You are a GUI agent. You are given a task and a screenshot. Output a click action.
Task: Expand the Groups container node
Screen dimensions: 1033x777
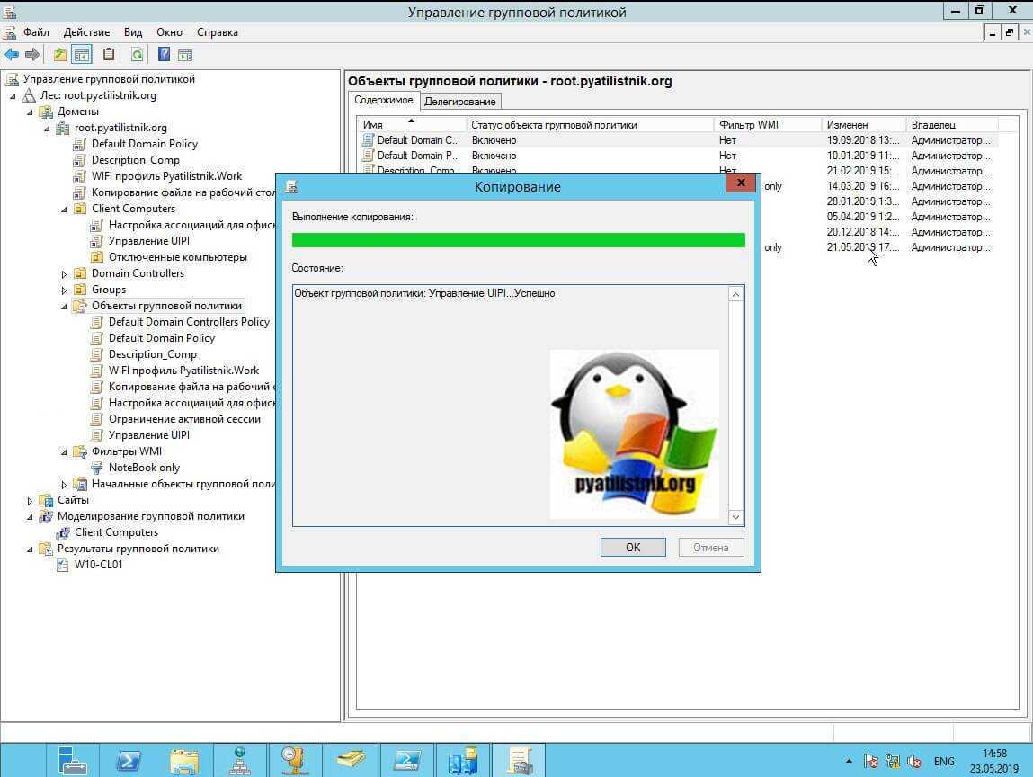point(65,290)
